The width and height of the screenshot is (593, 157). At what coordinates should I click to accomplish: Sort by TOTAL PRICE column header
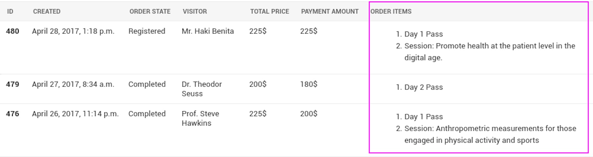pos(270,12)
